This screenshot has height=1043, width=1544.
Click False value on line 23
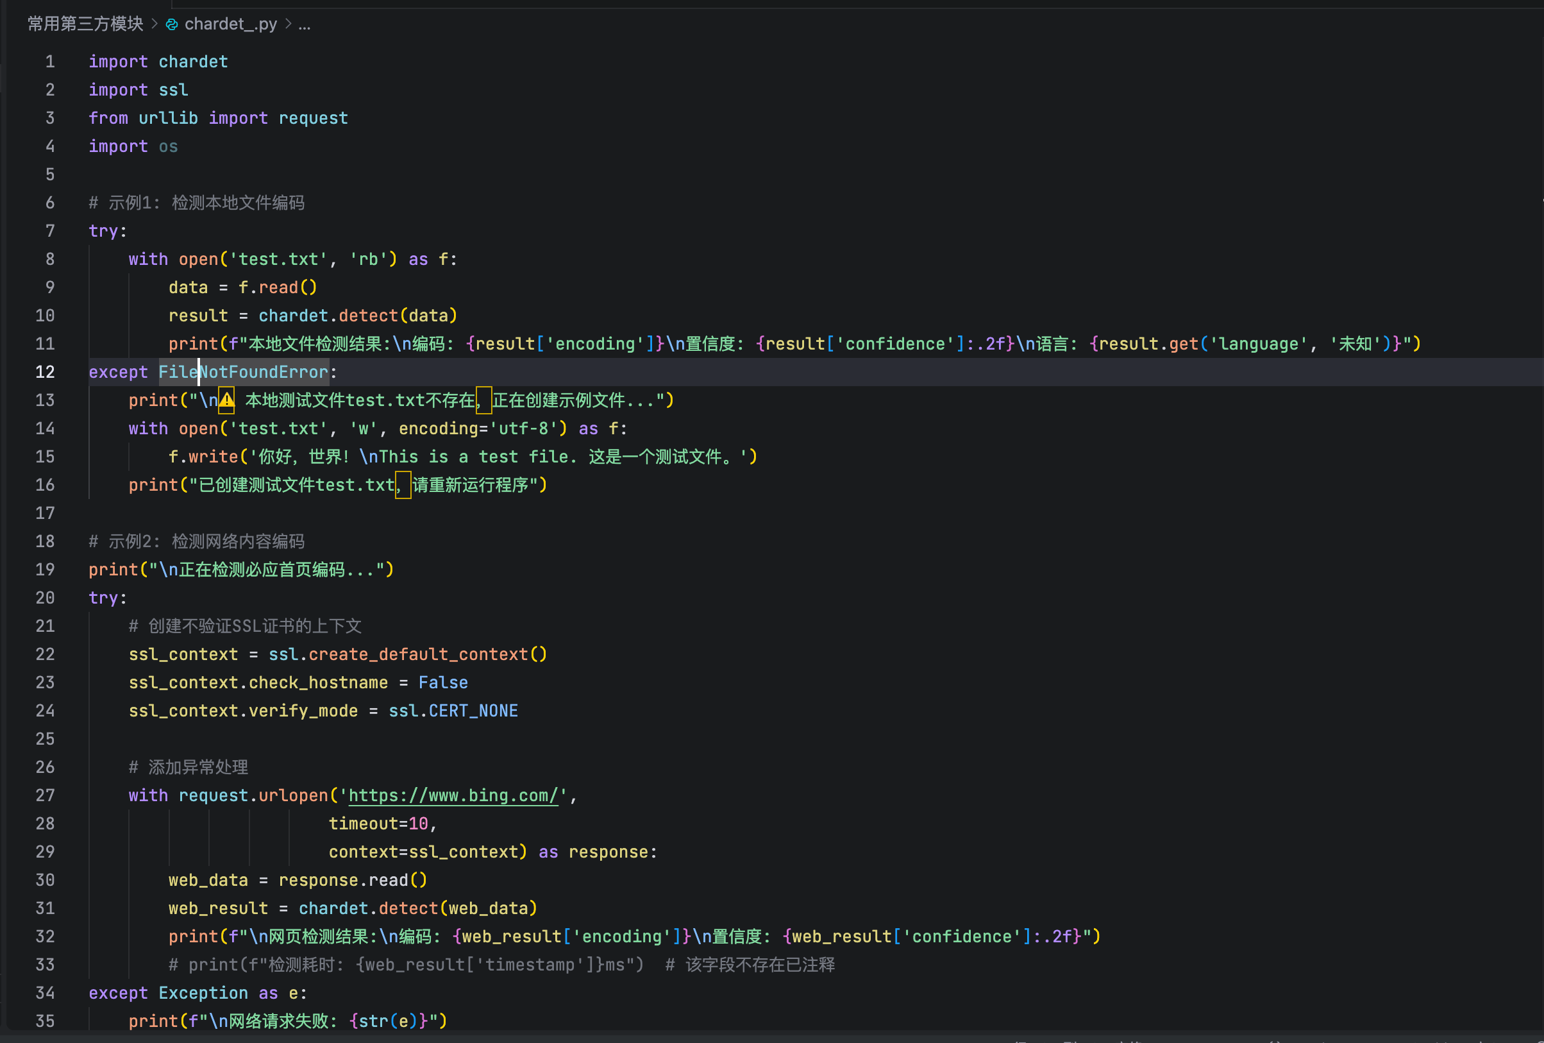coord(442,683)
